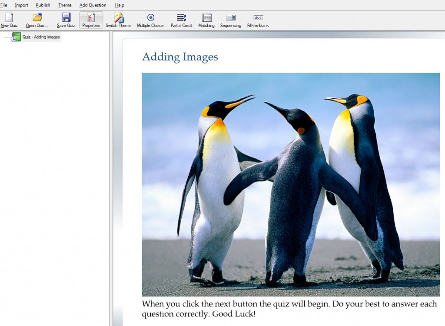445x326 pixels.
Task: Save the current quiz
Action: tap(65, 19)
